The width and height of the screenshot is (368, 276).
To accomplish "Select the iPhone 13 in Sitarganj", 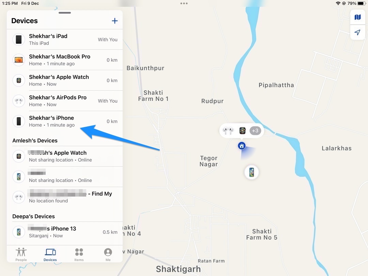I will 65,232.
